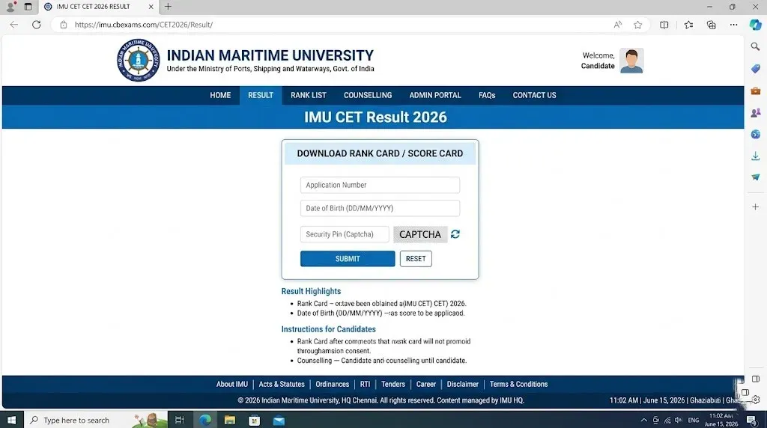Click the CAPTCHA image text
This screenshot has width=767, height=428.
[420, 234]
